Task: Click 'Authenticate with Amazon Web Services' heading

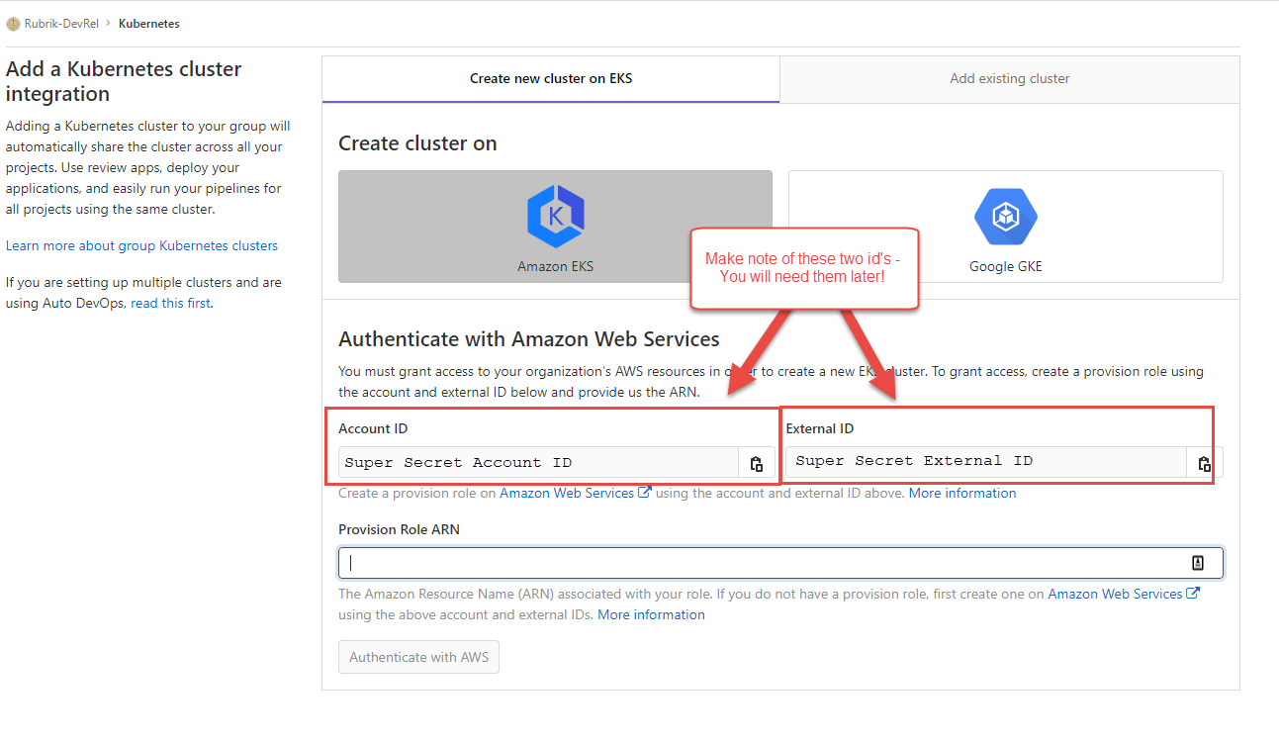Action: [529, 339]
